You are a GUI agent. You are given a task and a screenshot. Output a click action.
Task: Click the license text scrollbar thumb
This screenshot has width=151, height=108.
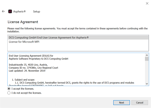(147, 59)
